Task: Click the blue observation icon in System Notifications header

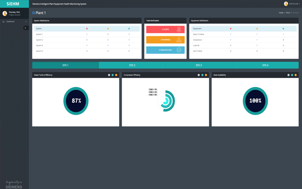Action: pos(129,29)
